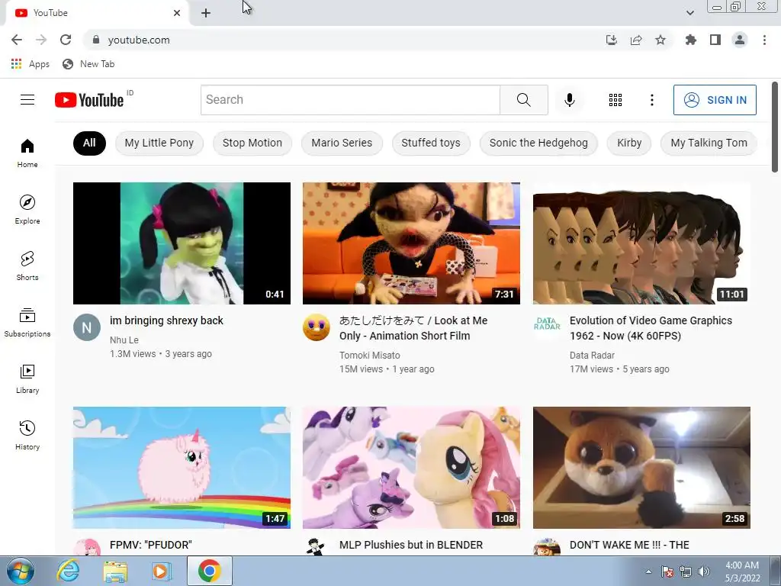
Task: Select the Stuffed toys chip
Action: [x=431, y=143]
